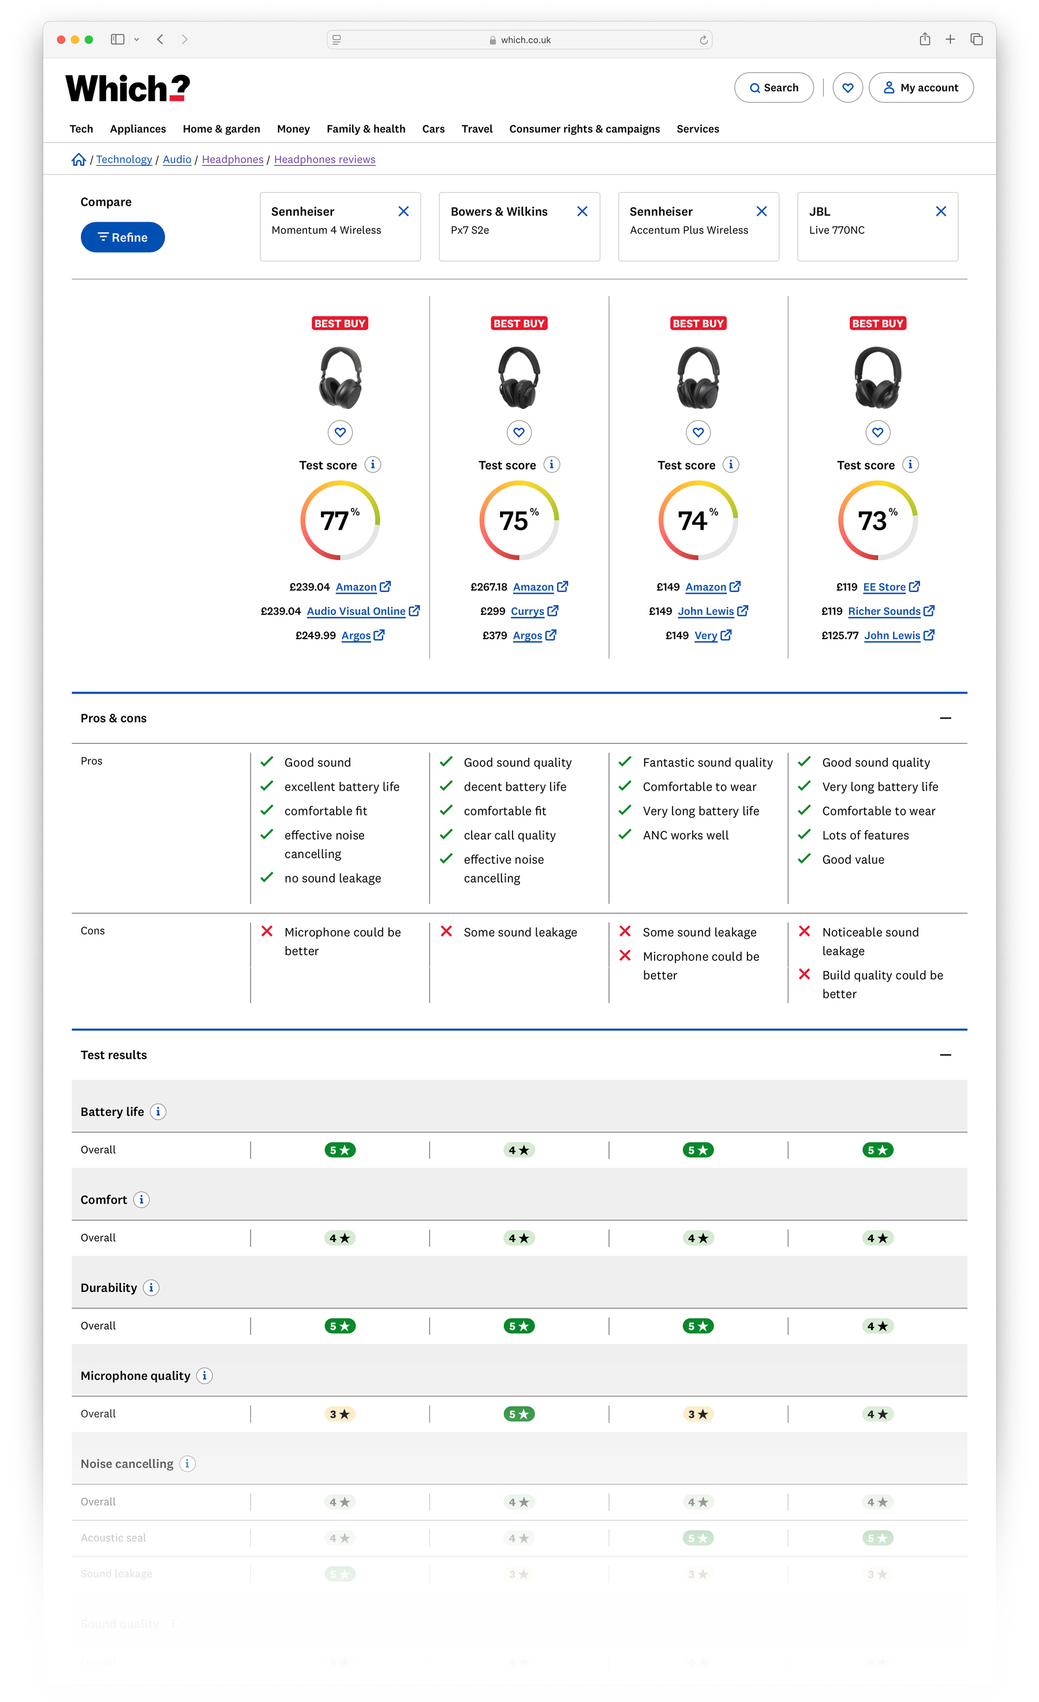The image size is (1039, 1702).
Task: Save the 77% scored headphones with heart
Action: [x=341, y=433]
